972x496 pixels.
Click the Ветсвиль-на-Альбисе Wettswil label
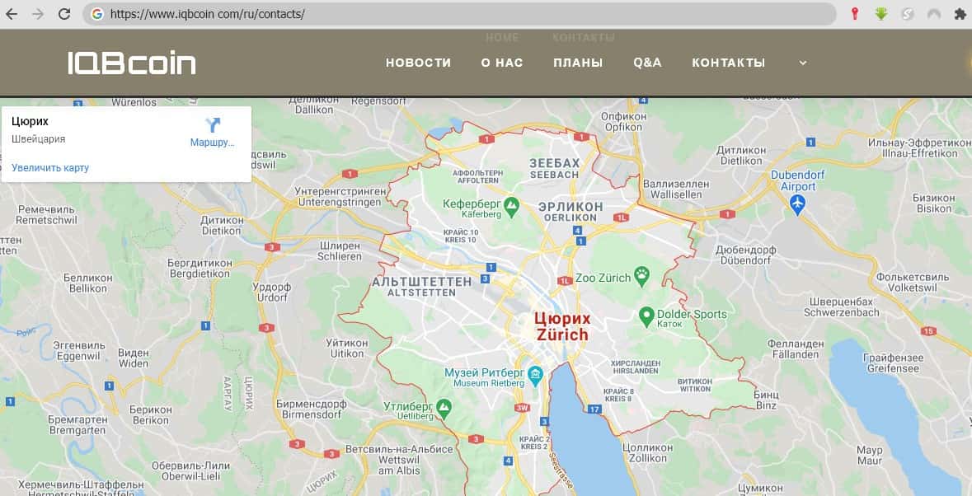click(x=399, y=460)
